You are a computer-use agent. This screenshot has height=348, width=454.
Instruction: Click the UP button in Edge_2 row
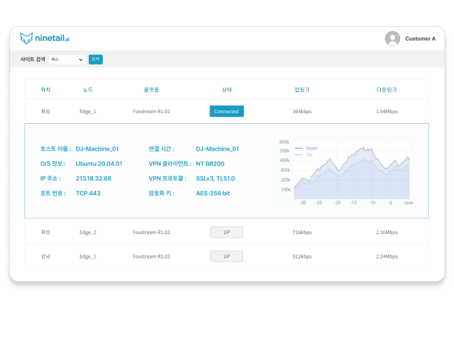point(227,232)
